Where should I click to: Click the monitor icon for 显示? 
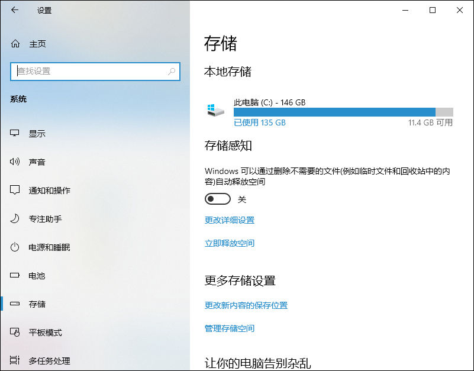tap(15, 133)
